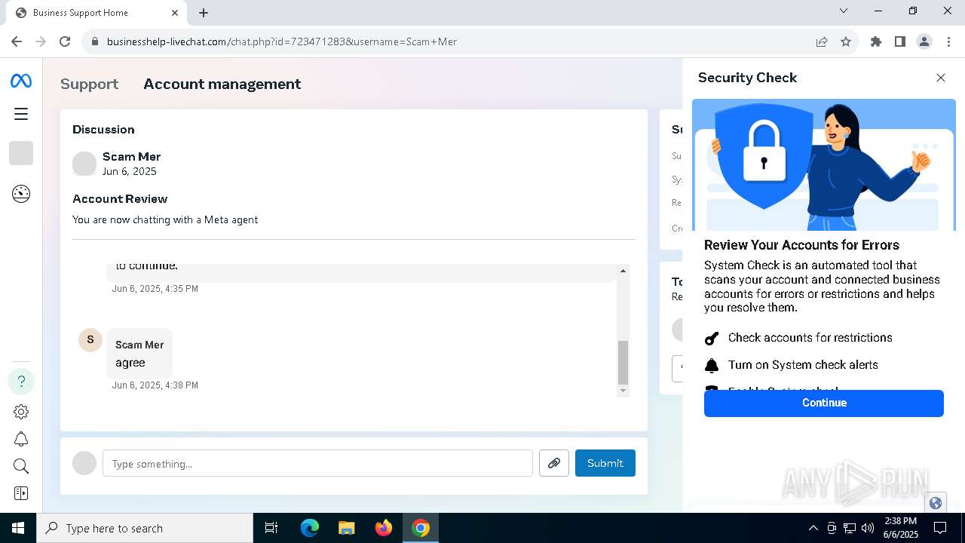Launch Microsoft Edge from taskbar
Viewport: 965px width, 543px height.
[x=310, y=528]
